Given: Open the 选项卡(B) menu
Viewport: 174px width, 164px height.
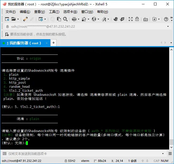Looking at the screenshot, I should pos(70,12).
